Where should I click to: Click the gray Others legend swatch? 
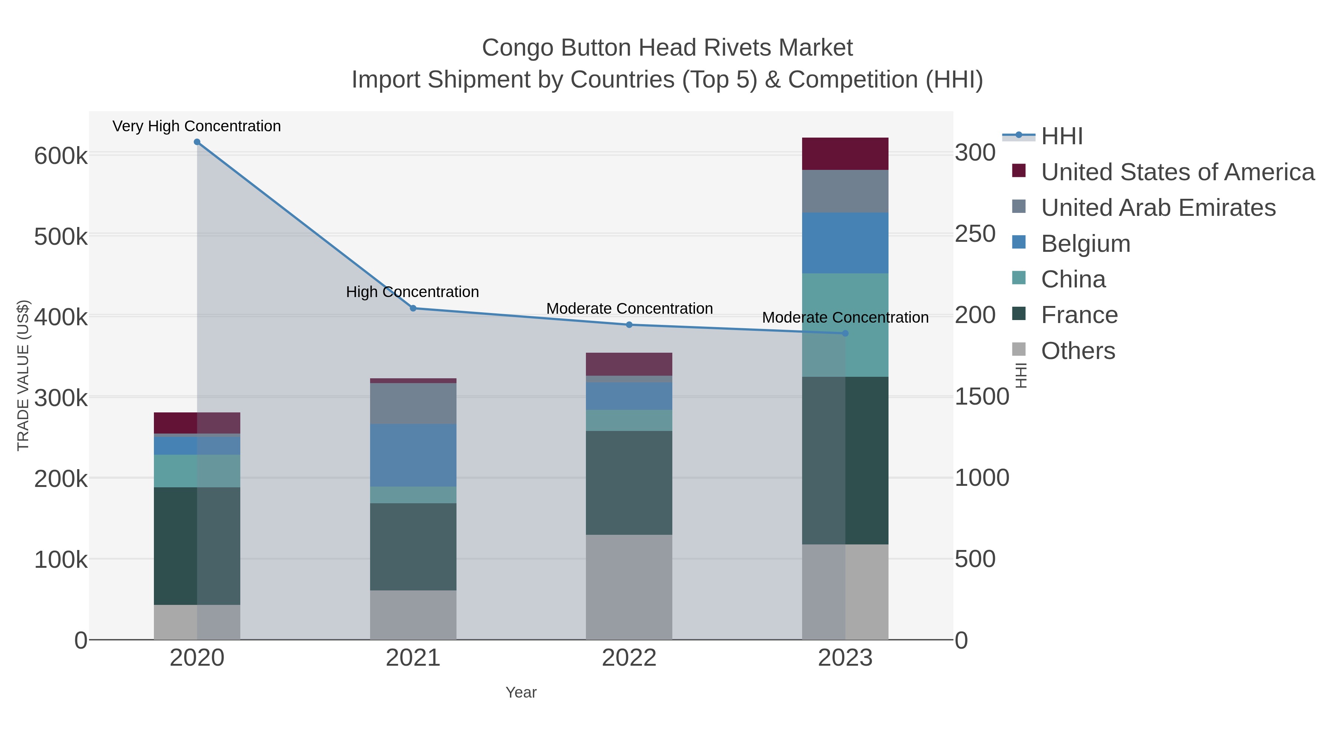click(1019, 349)
